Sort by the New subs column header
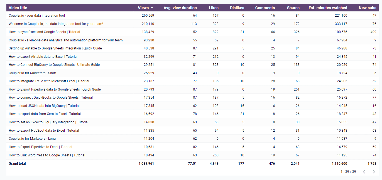The width and height of the screenshot is (382, 180). coord(368,8)
